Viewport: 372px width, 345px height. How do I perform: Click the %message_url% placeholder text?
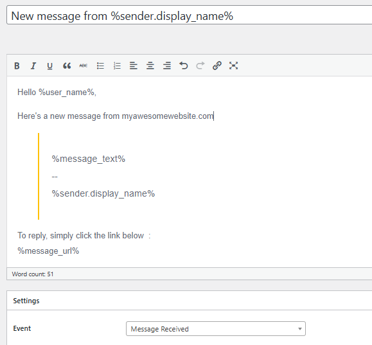[x=48, y=251]
